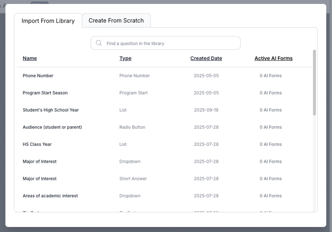Select Areas of academic interest question
Screen dimensions: 332x232
(x=50, y=196)
